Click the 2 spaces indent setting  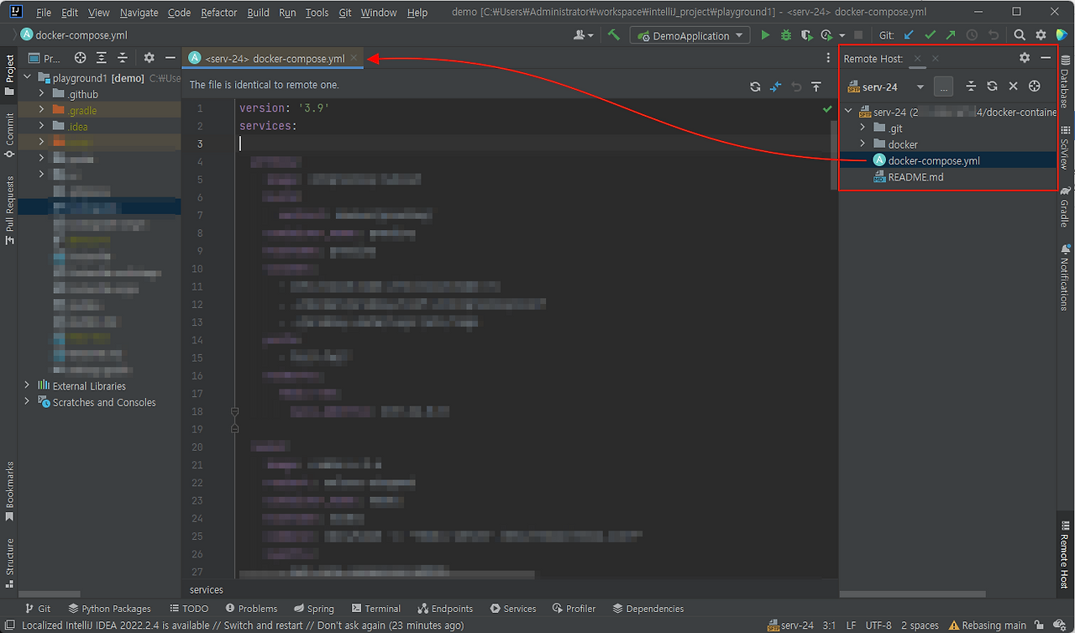coord(920,625)
